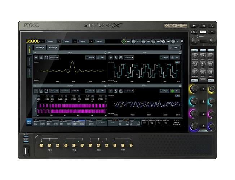235x180 pixels.
Task: Open Sync TX2 box in bottom bar
Action: point(152,122)
